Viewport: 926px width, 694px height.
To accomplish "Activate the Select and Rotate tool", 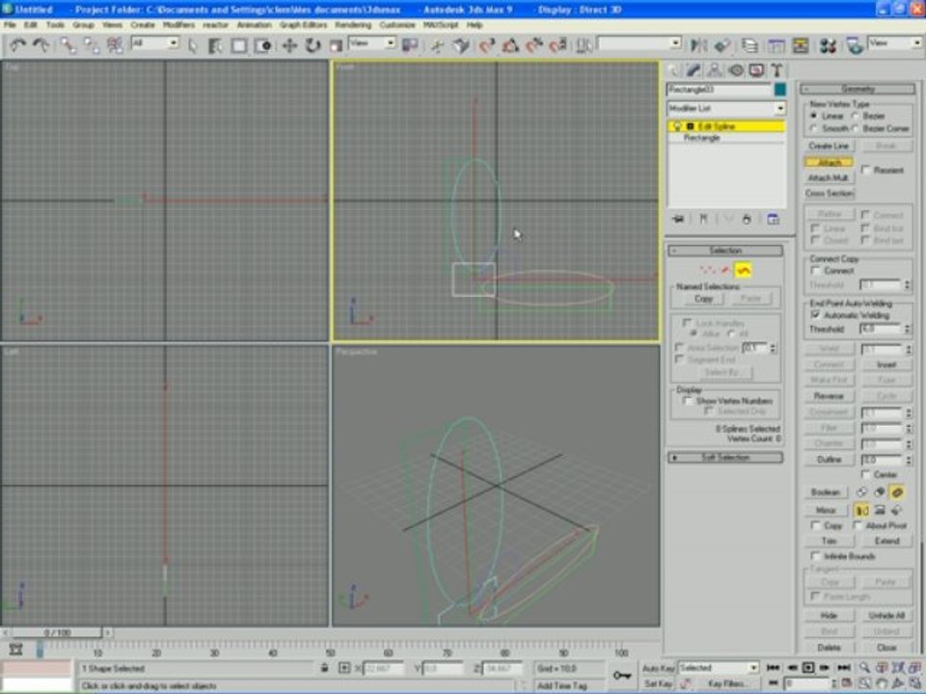I will pos(313,45).
